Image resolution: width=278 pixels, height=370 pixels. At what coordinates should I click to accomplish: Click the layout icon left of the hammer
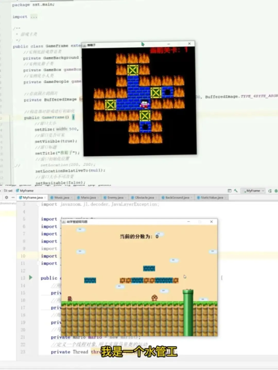point(230,191)
